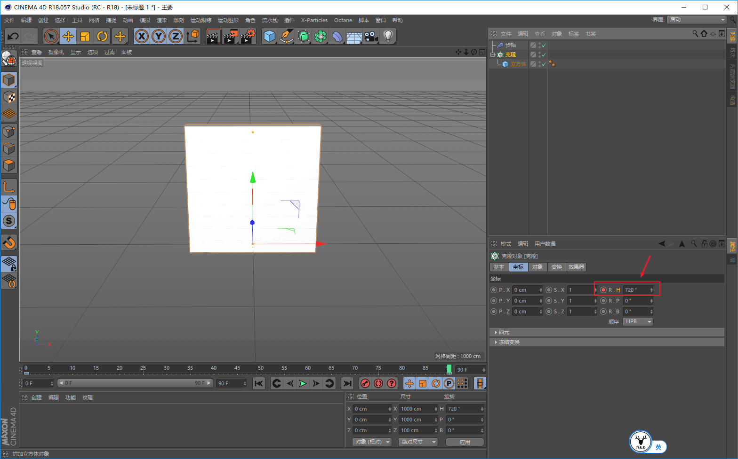Collapse the 克隆 object tree

(x=493, y=54)
